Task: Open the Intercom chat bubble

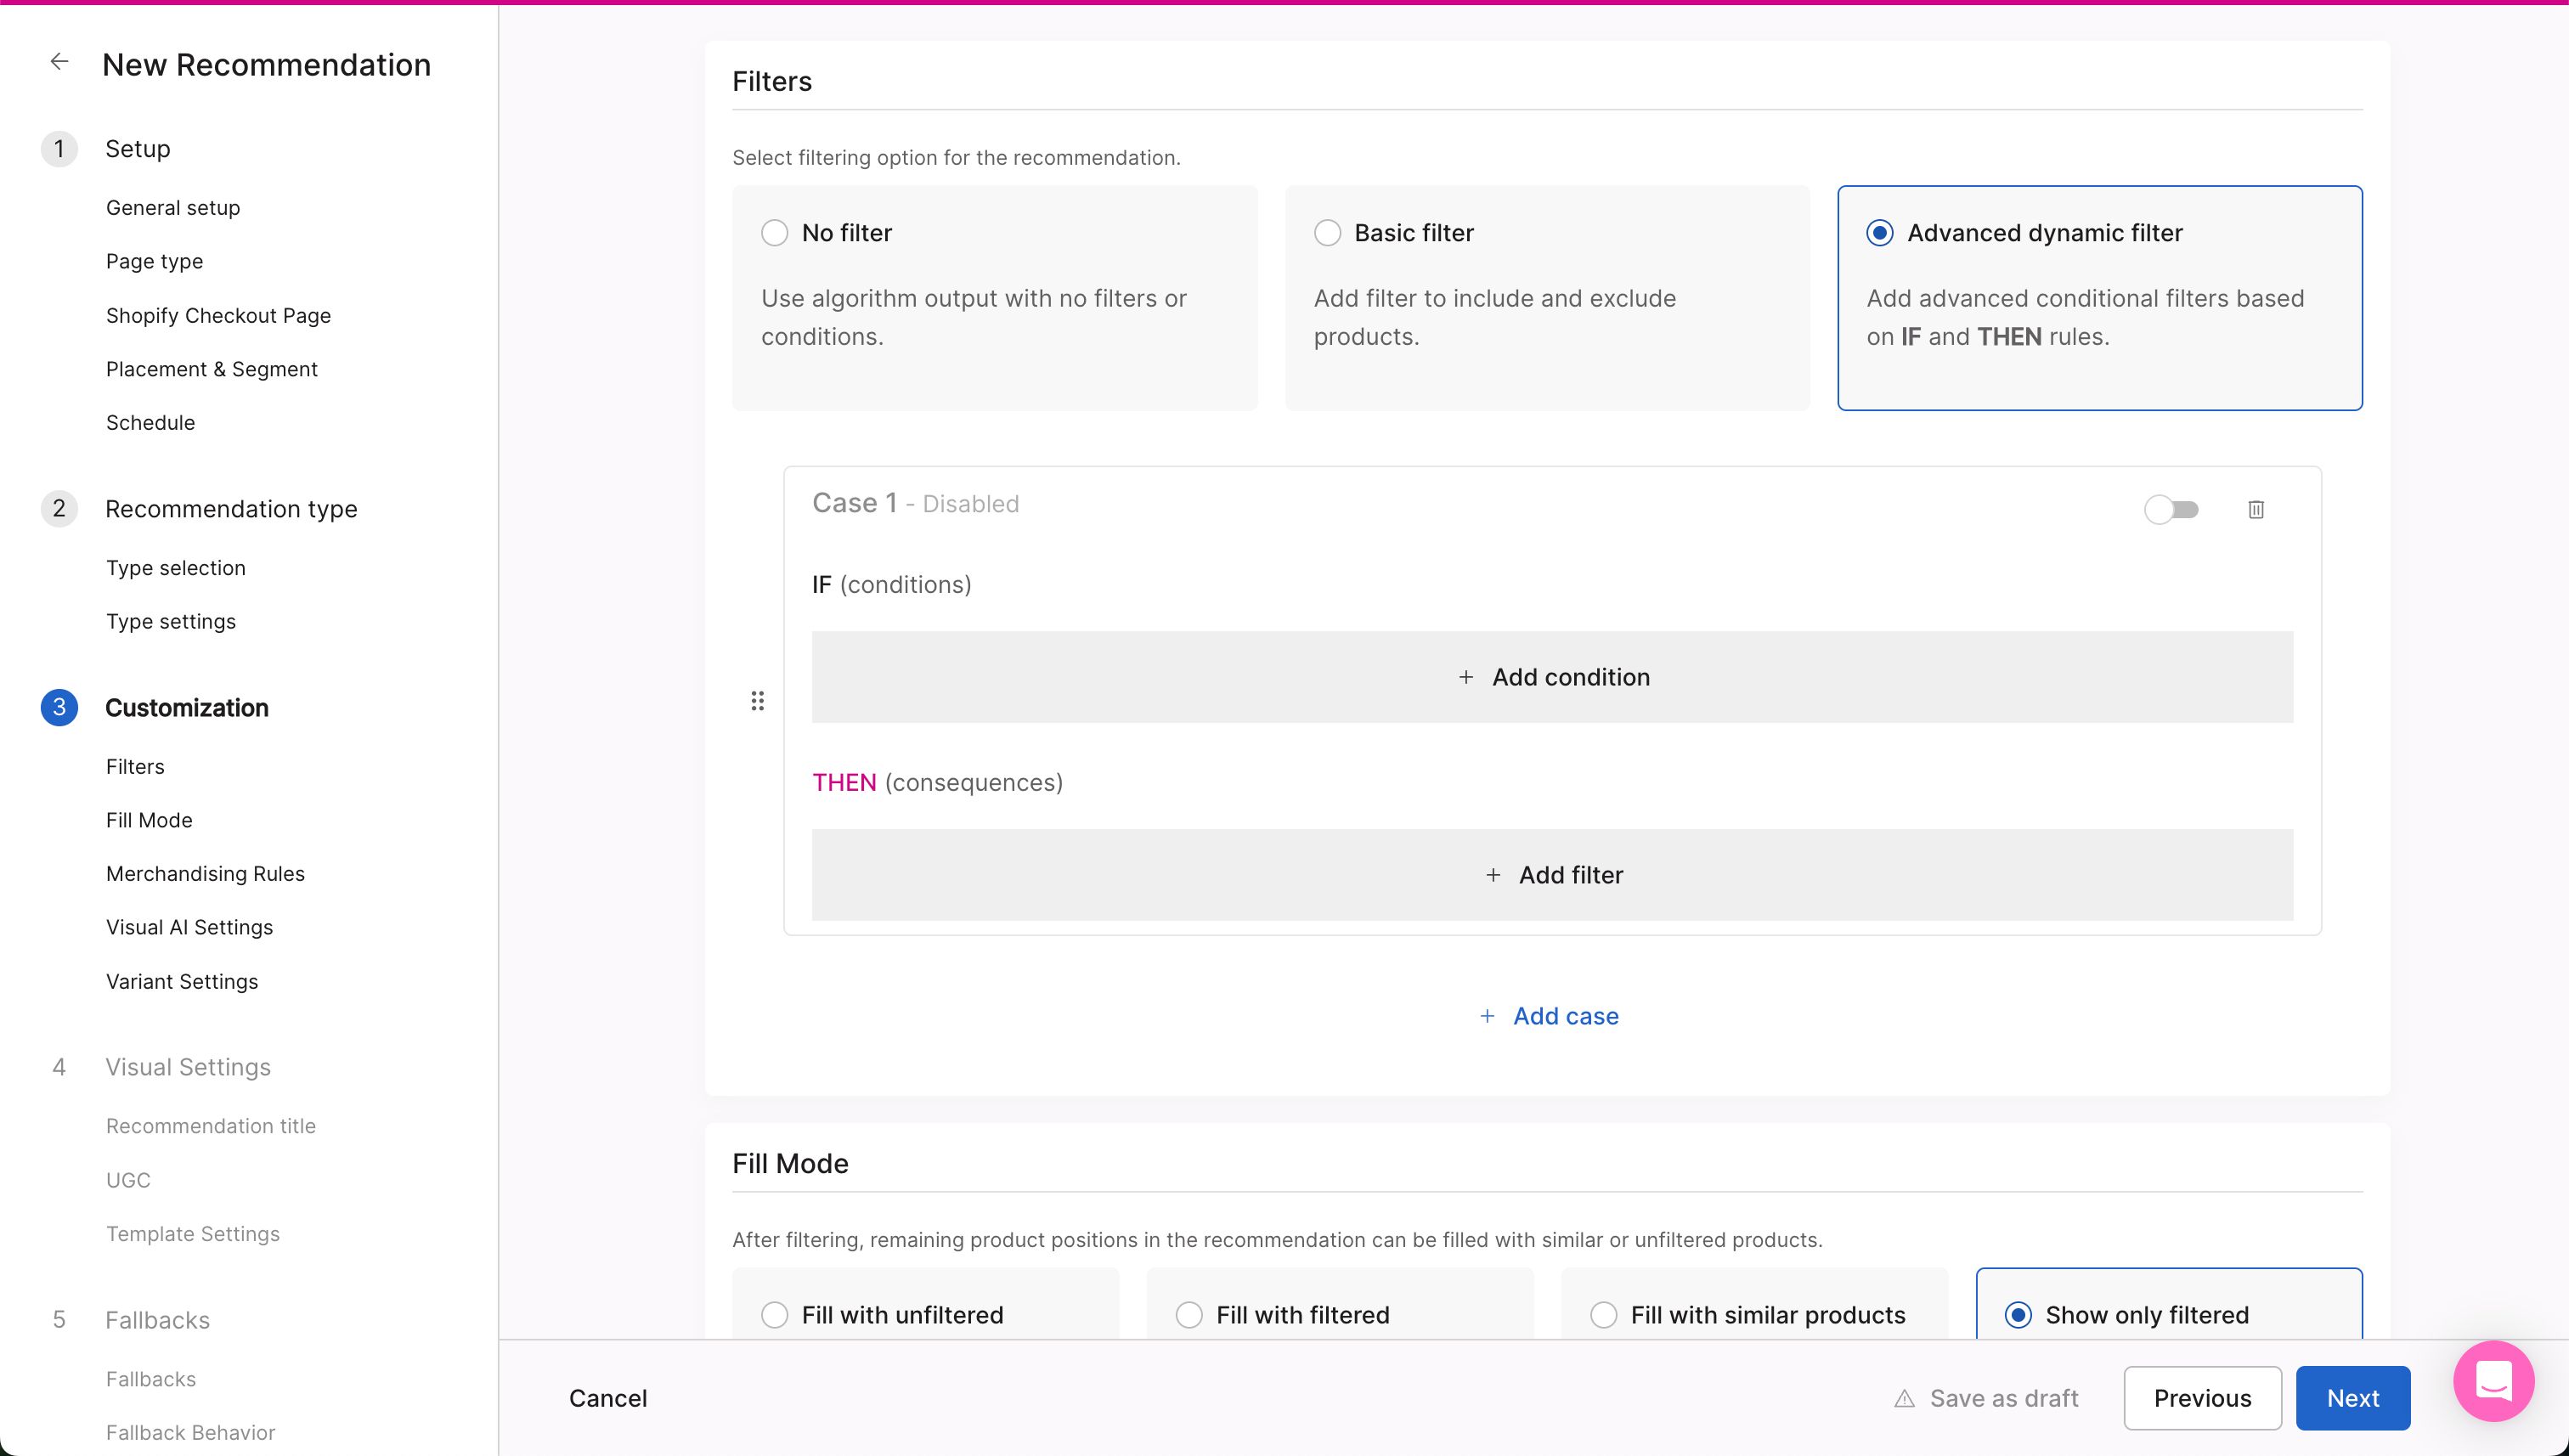Action: 2493,1381
